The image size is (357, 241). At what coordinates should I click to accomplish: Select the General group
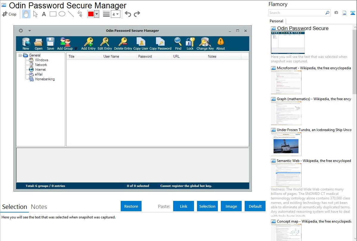[35, 55]
